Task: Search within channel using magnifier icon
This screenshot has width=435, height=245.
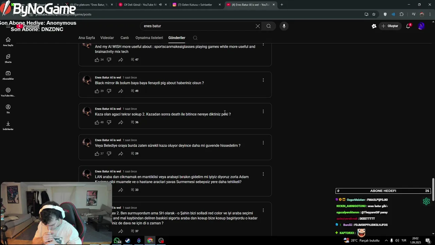Action: pos(195,38)
